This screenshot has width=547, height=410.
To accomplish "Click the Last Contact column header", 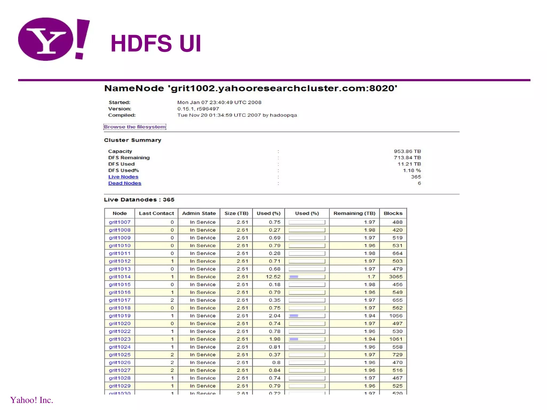I will pyautogui.click(x=156, y=213).
